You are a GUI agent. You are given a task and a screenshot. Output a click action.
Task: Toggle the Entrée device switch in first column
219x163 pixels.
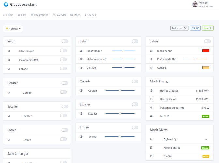coord(63,139)
